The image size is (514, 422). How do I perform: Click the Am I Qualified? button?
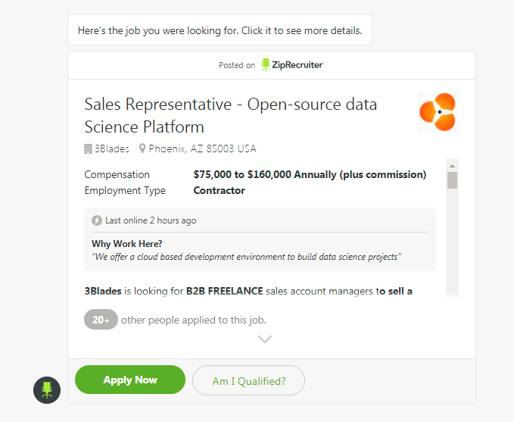pyautogui.click(x=248, y=380)
